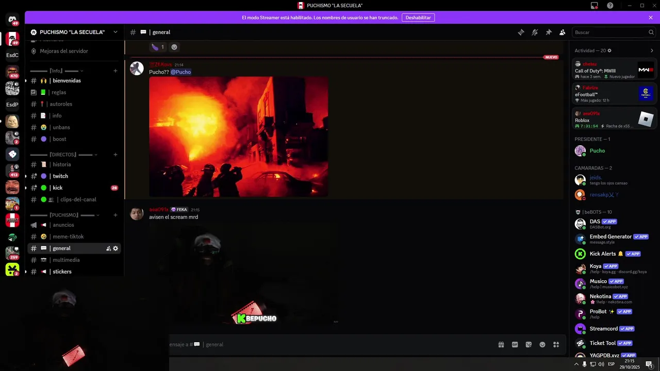The image size is (660, 371).
Task: Open the unbans channel
Action: point(74,127)
